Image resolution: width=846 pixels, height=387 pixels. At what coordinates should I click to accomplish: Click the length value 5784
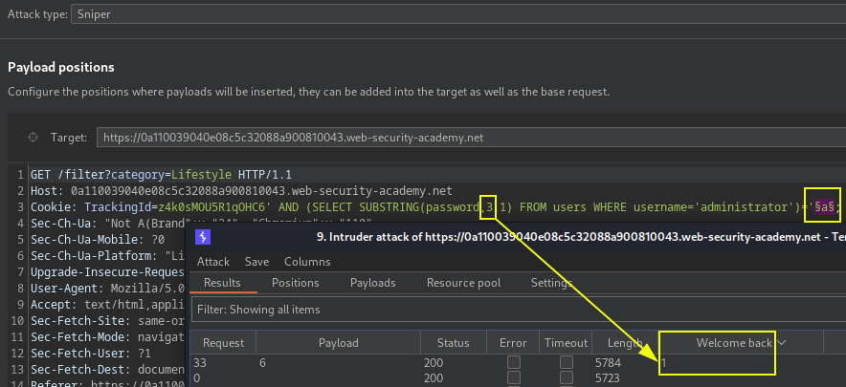608,363
